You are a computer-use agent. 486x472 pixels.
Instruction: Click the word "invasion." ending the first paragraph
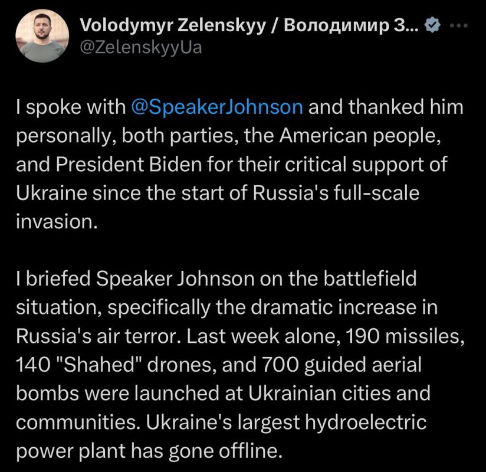tap(57, 222)
